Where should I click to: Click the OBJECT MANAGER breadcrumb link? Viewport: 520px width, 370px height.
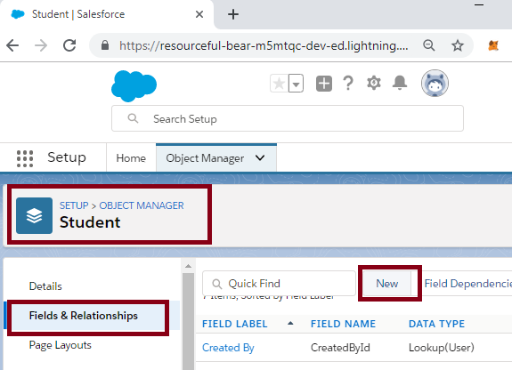142,205
